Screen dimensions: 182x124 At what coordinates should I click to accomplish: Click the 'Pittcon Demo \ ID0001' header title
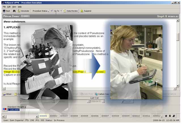click(x=16, y=16)
